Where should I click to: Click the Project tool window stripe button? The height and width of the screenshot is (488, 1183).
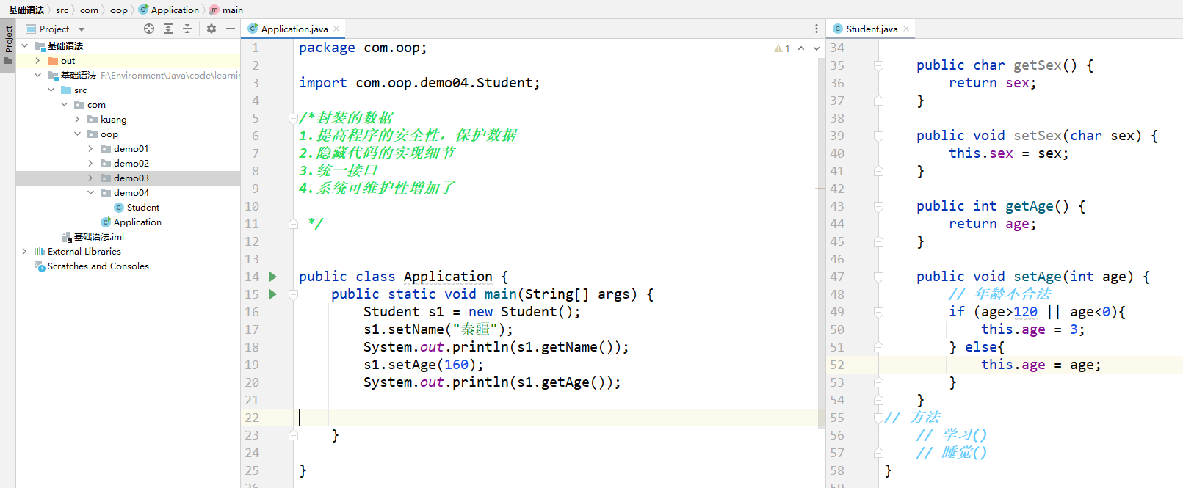pos(8,45)
